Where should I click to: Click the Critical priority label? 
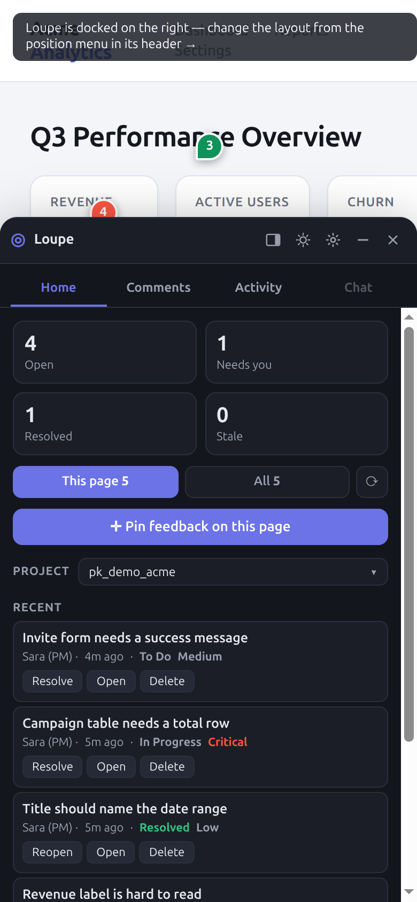[228, 742]
